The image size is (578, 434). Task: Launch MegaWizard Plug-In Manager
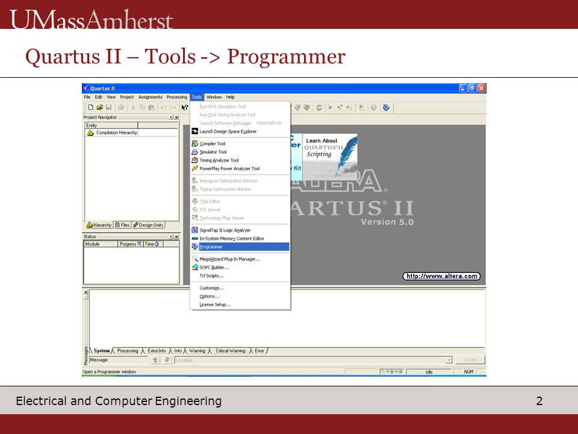[x=240, y=259]
